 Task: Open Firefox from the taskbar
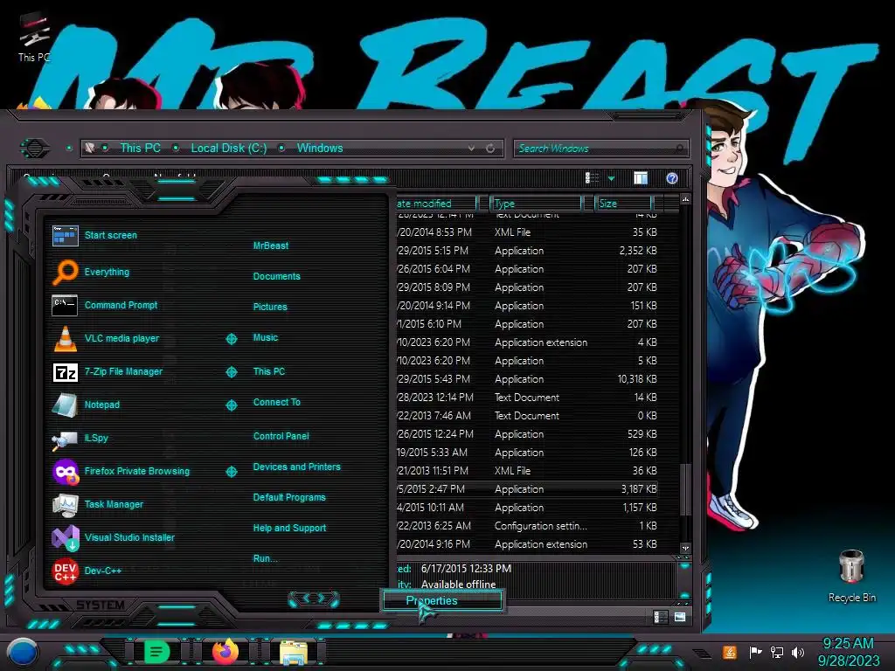click(x=225, y=652)
